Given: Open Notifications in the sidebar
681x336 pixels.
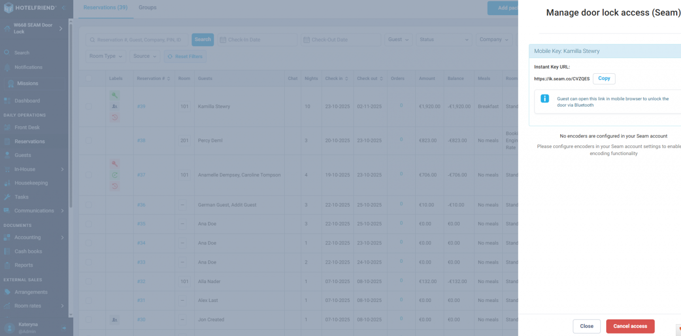Looking at the screenshot, I should click(x=28, y=67).
